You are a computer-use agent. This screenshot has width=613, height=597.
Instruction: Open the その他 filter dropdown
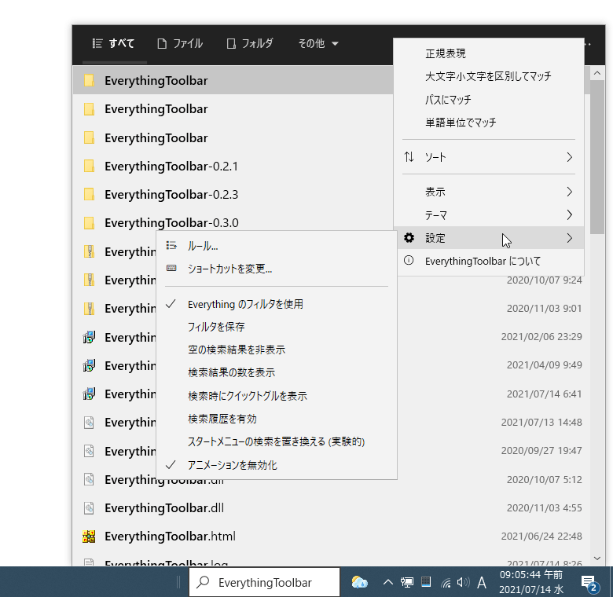coord(318,43)
